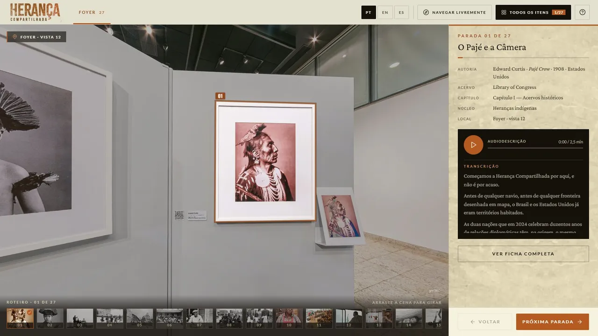
Task: Go to Próxima Parada
Action: [553, 322]
